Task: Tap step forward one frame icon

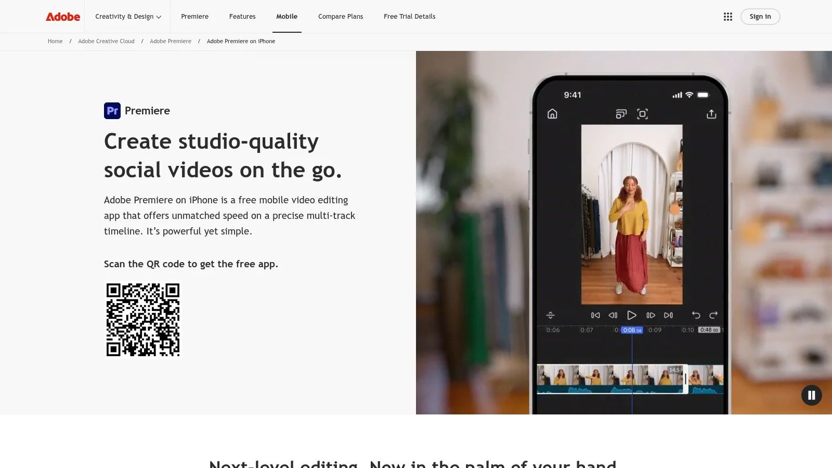Action: (x=651, y=315)
